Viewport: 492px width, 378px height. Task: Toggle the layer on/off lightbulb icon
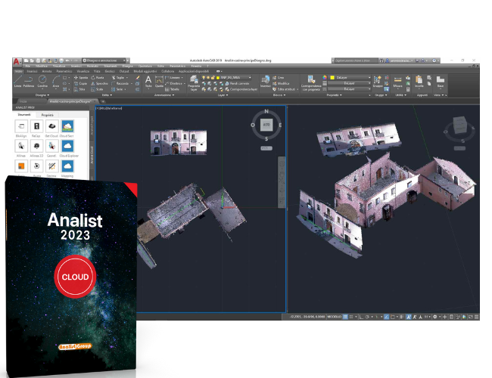(x=204, y=77)
